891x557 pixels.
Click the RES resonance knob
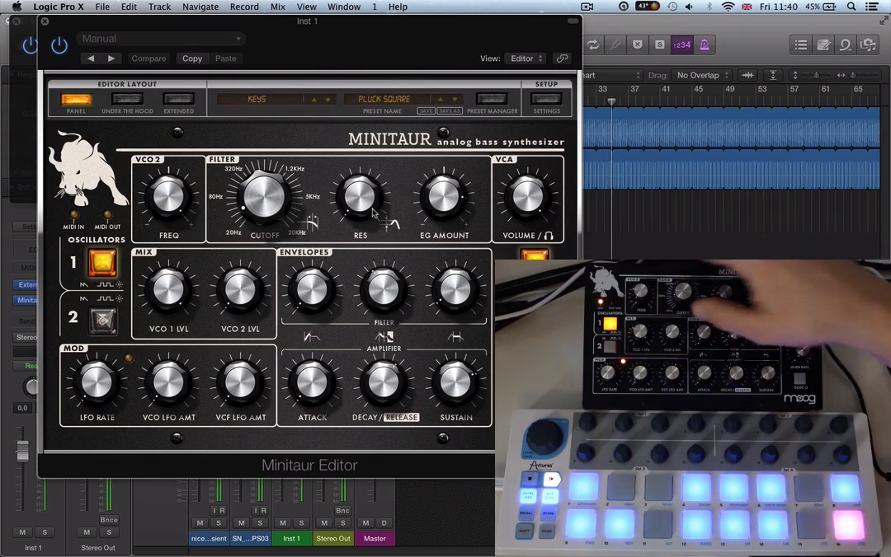point(360,196)
